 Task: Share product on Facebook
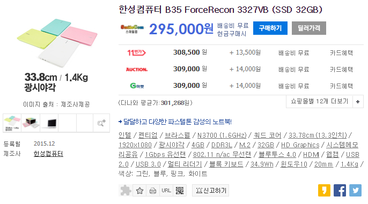[340, 190]
